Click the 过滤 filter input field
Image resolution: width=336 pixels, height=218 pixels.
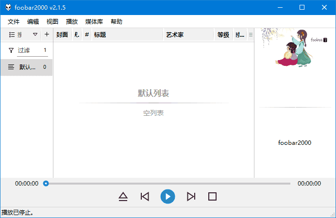pyautogui.click(x=28, y=50)
